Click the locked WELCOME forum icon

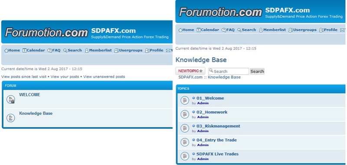(x=10, y=100)
